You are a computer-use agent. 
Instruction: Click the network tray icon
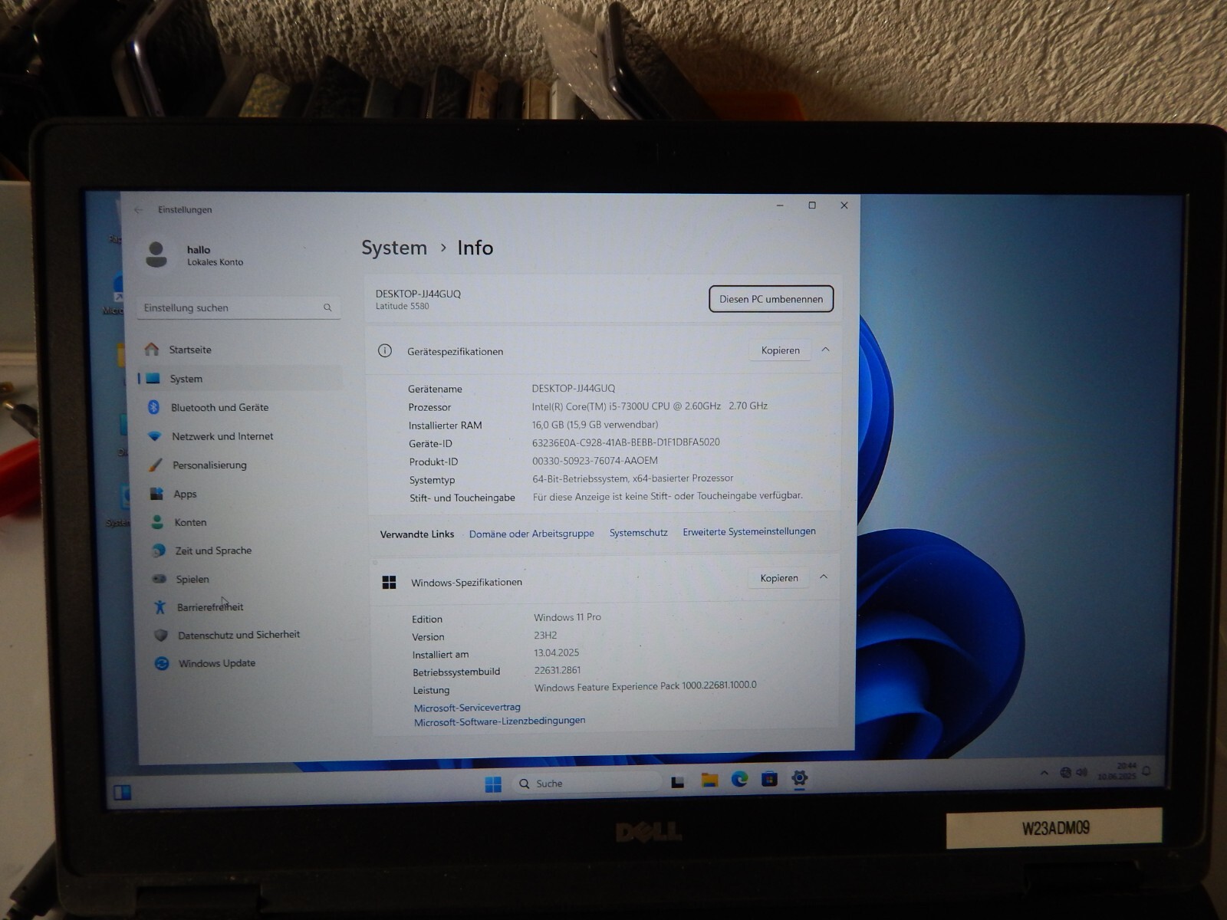(1065, 772)
